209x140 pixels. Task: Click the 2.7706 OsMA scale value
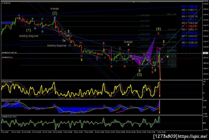(206, 117)
